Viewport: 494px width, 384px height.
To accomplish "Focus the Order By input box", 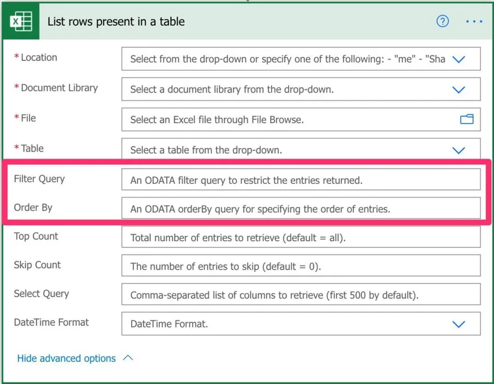I will tap(300, 208).
